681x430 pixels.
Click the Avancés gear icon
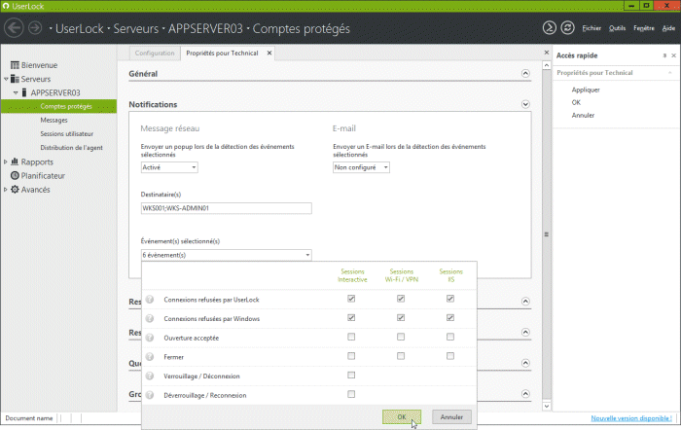15,190
